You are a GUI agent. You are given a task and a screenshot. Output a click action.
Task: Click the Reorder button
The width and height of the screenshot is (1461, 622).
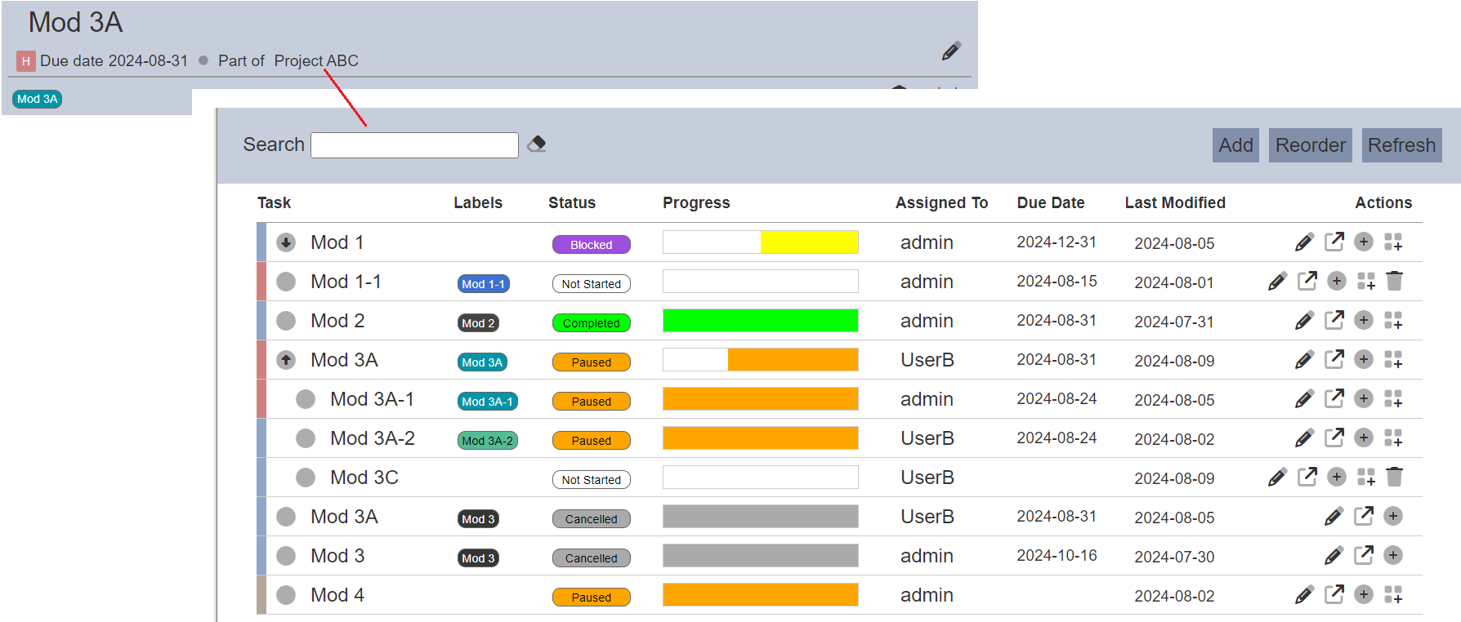pyautogui.click(x=1311, y=145)
